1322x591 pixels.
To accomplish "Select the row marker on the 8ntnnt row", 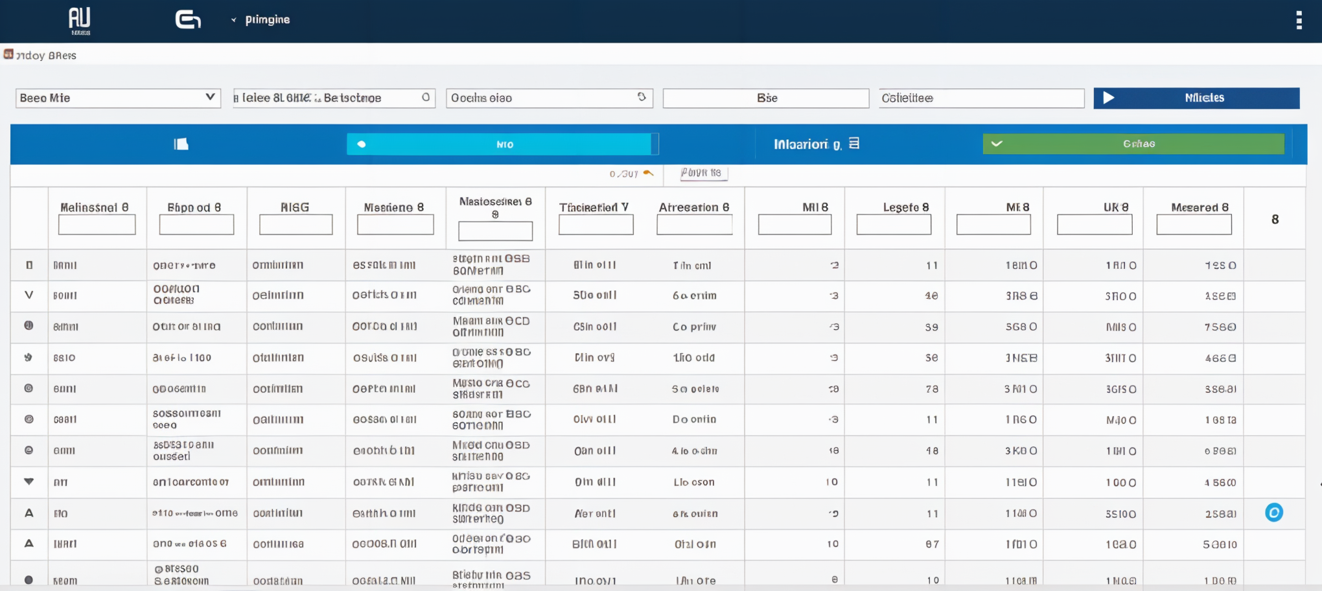I will (29, 326).
